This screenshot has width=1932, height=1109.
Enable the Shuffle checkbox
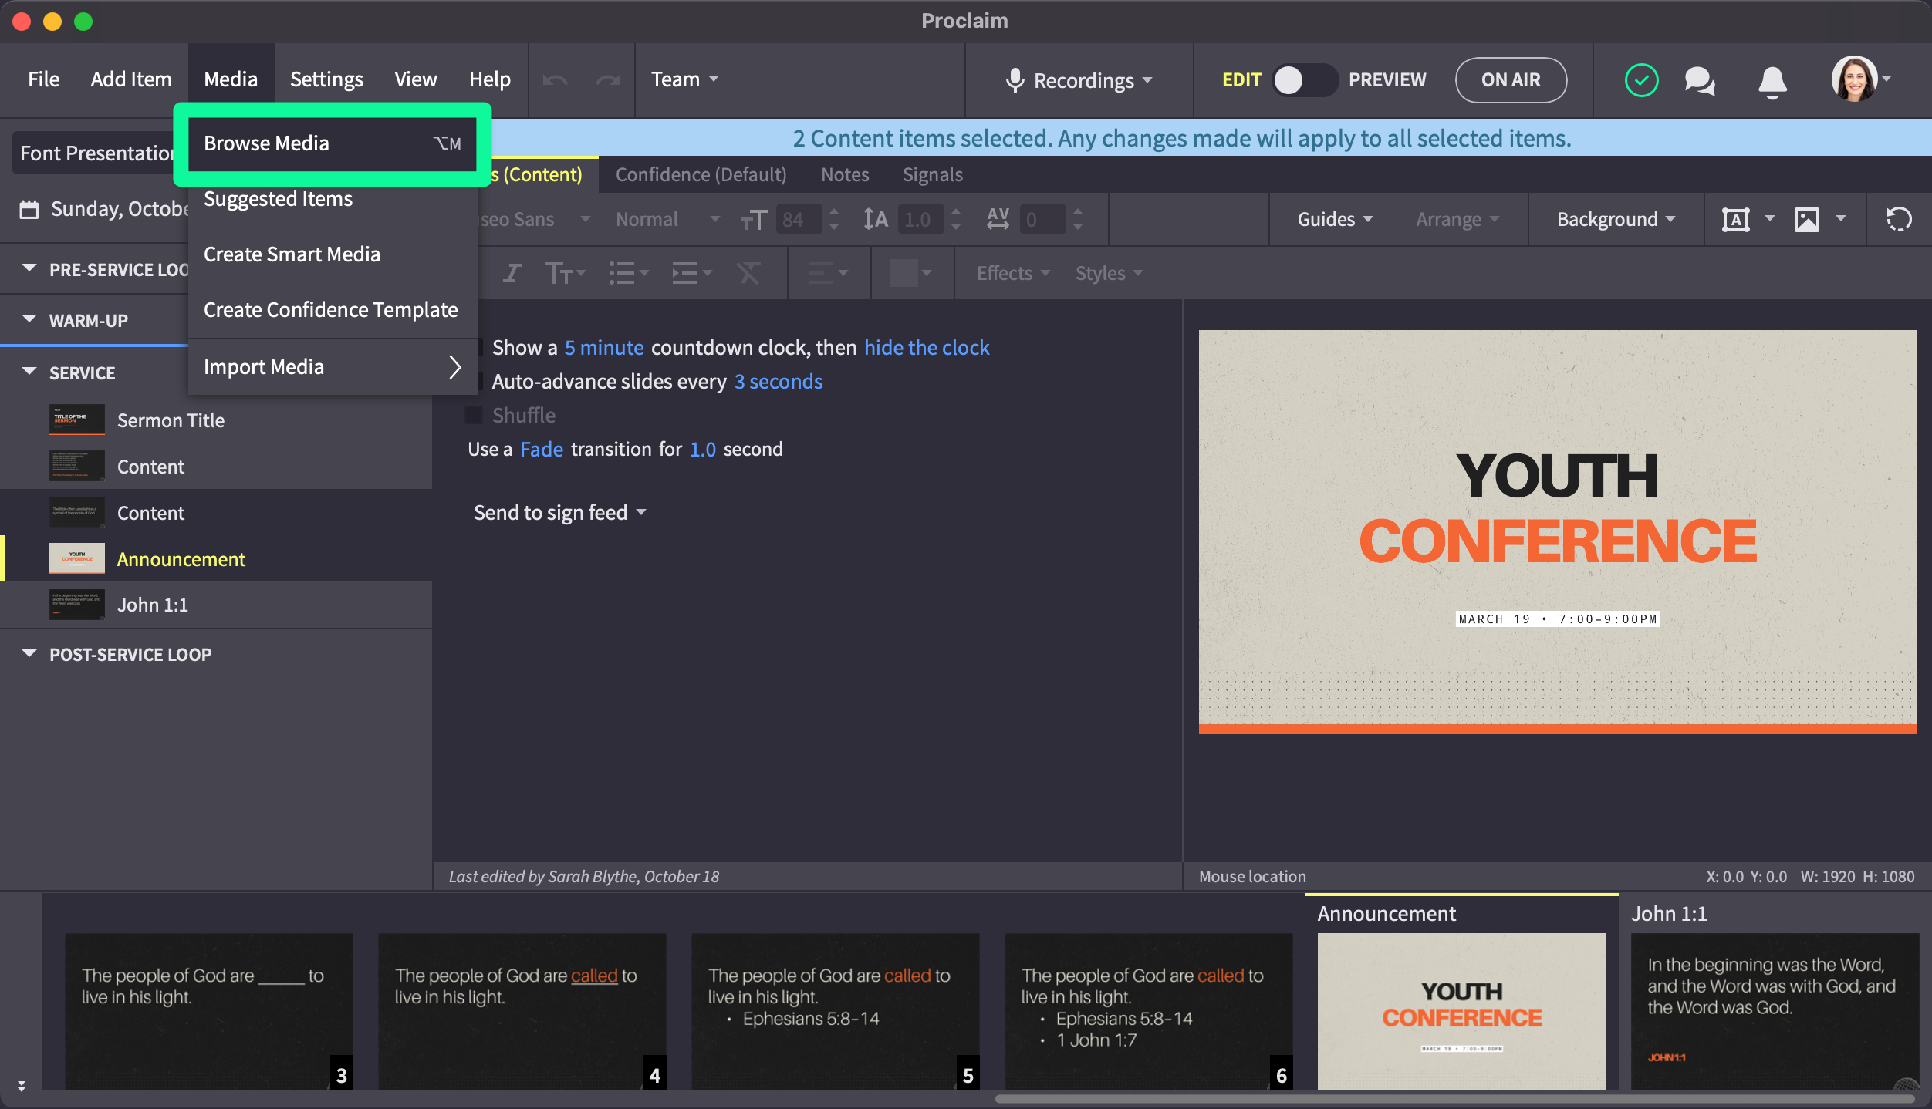(x=474, y=416)
